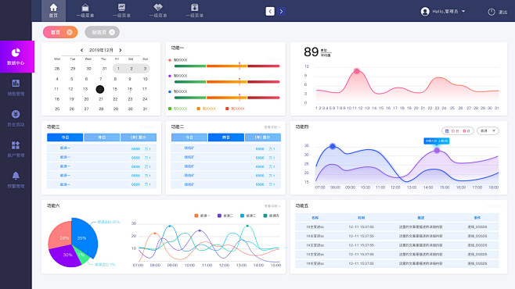Image resolution: width=515 pixels, height=289 pixels.
Task: Click the pink peak marker on monthly chart
Action: (357, 71)
